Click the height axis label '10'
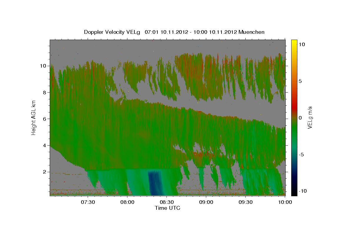The image size is (353, 235). pos(44,66)
